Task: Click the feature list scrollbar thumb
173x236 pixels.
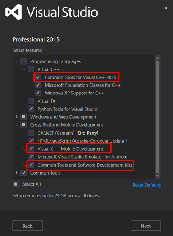Action: pos(157,117)
